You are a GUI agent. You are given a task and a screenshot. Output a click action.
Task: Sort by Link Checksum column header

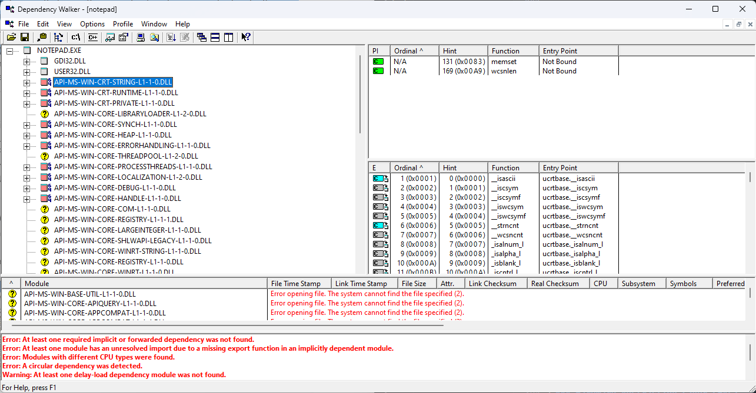click(496, 284)
